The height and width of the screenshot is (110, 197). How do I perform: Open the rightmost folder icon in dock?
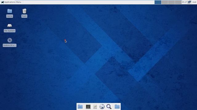point(117,107)
